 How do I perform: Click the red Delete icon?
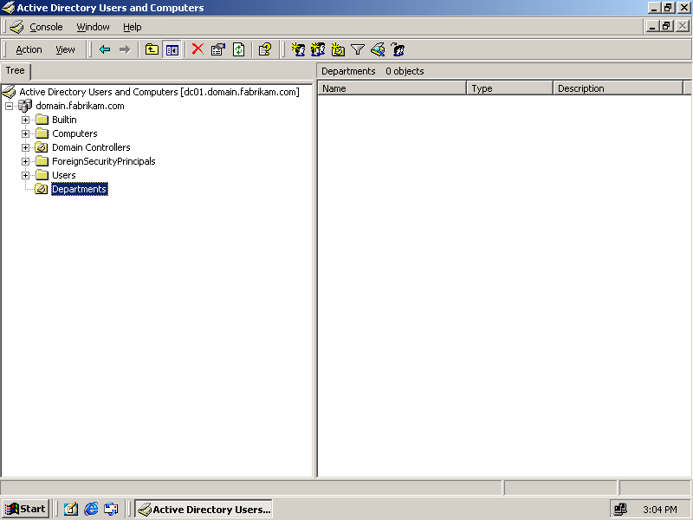click(x=198, y=49)
